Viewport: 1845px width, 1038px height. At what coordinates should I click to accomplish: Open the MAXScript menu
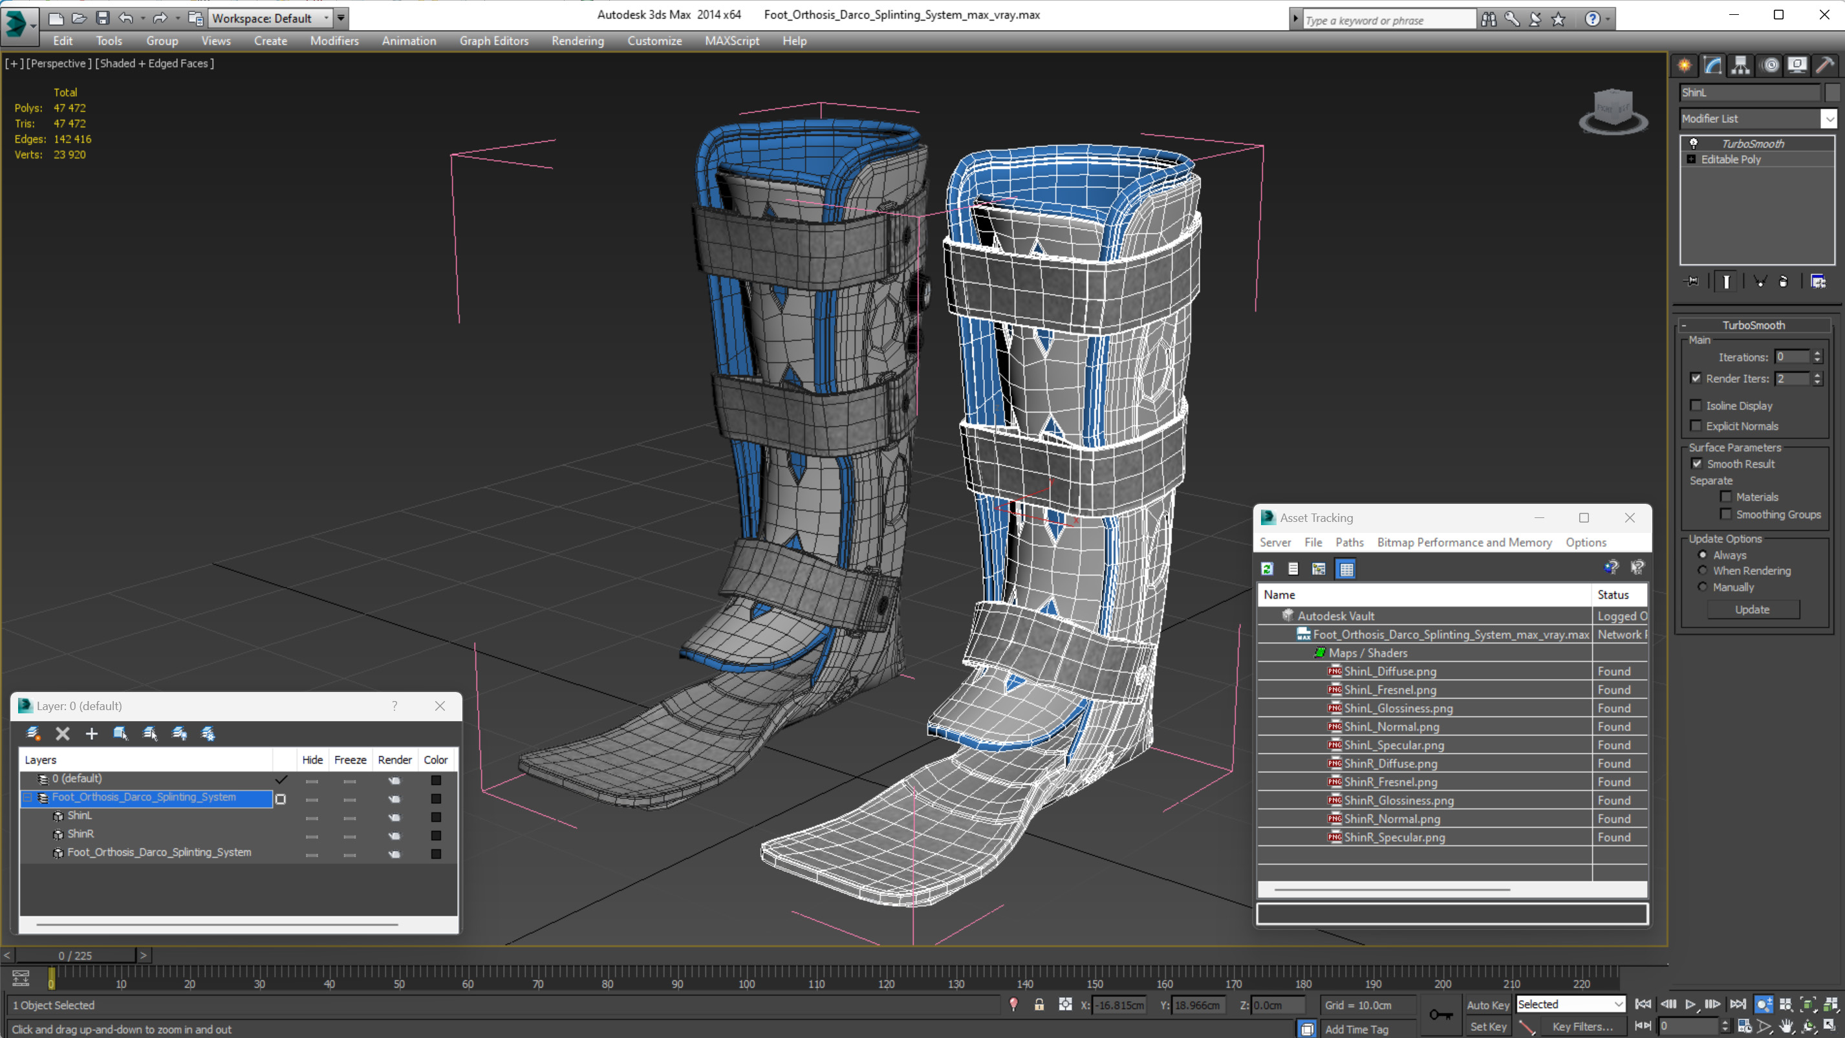(x=732, y=41)
